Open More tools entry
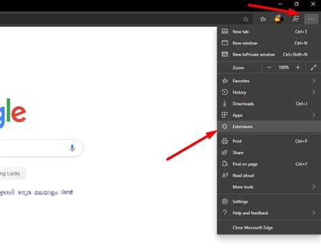The height and width of the screenshot is (248, 321). click(x=269, y=187)
